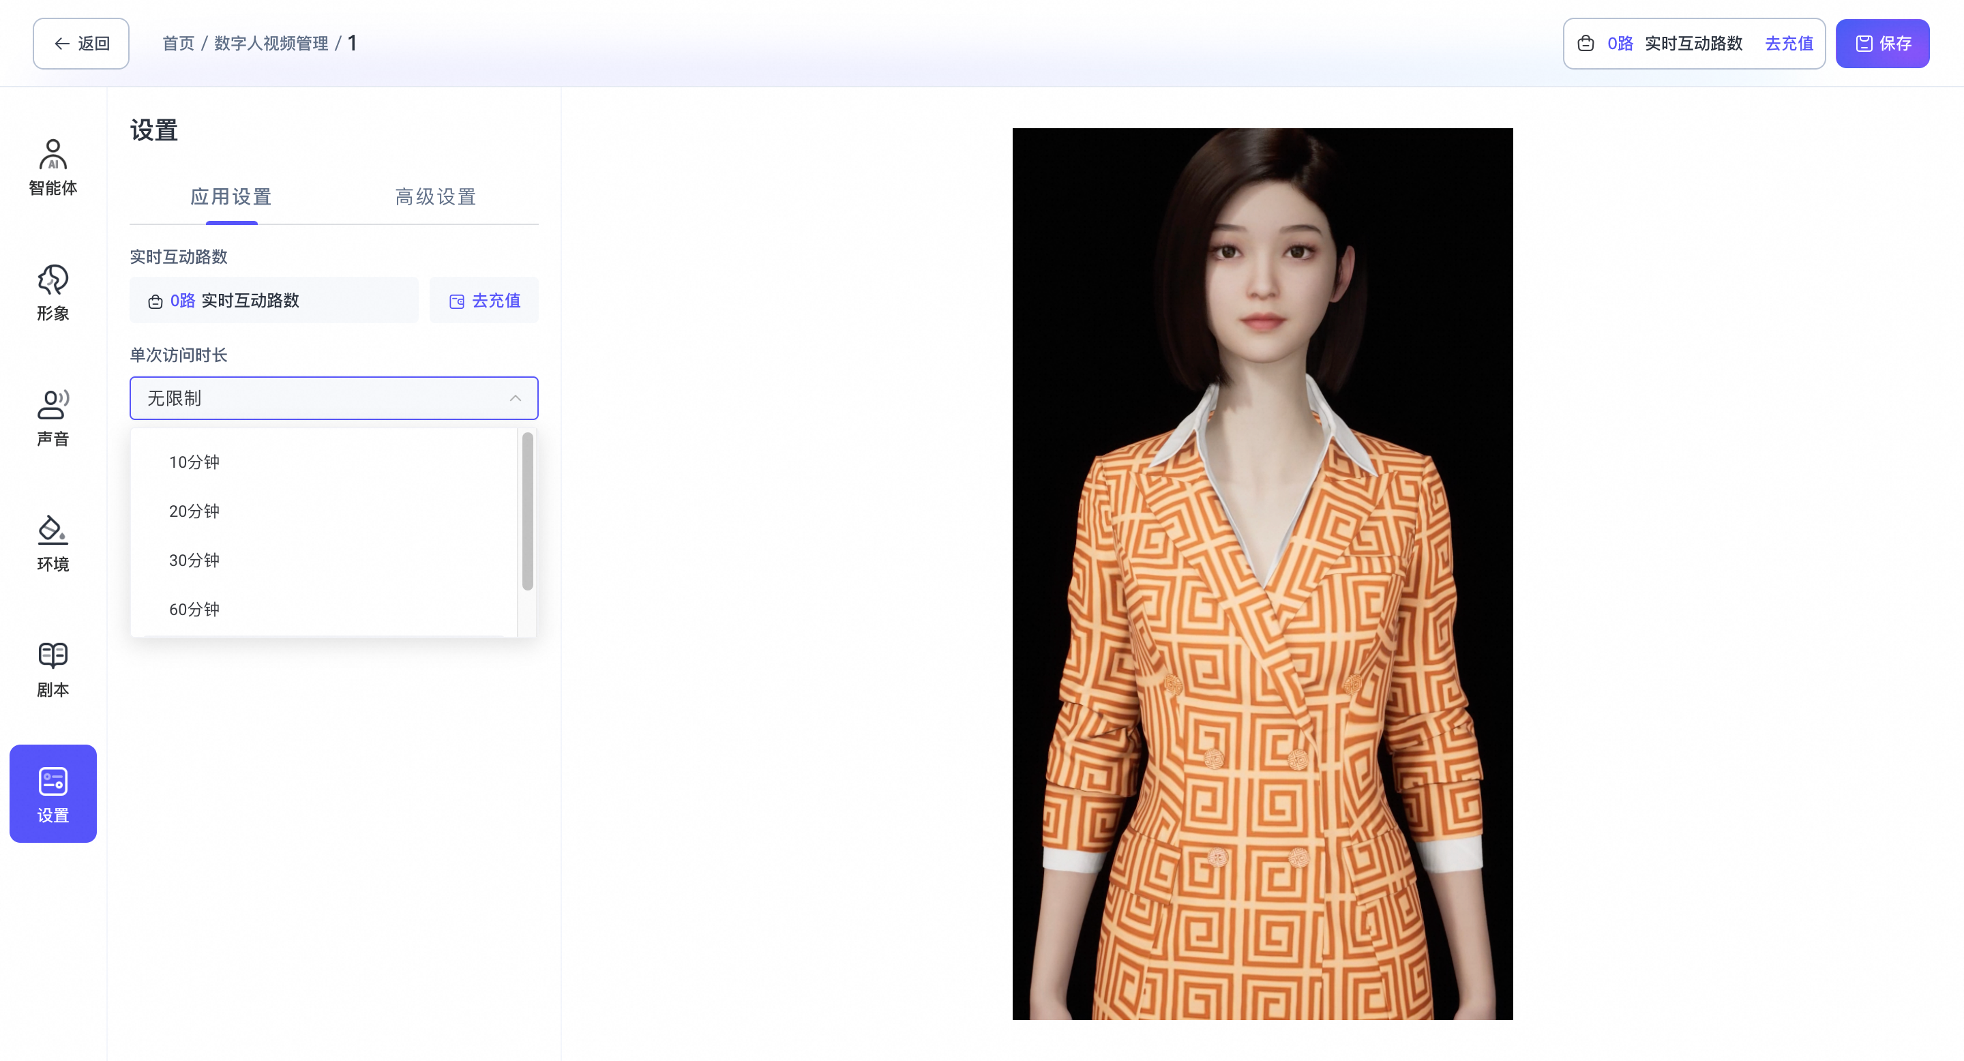Select the 设置 settings sidebar item
Viewport: 1964px width, 1061px height.
tap(53, 794)
